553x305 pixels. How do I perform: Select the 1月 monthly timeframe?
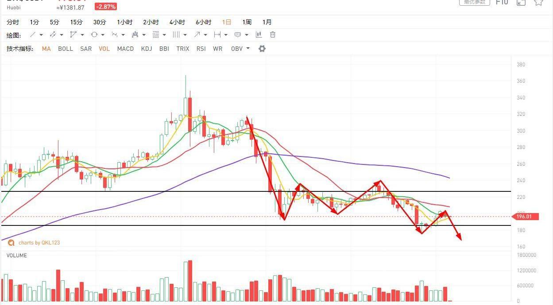[267, 22]
